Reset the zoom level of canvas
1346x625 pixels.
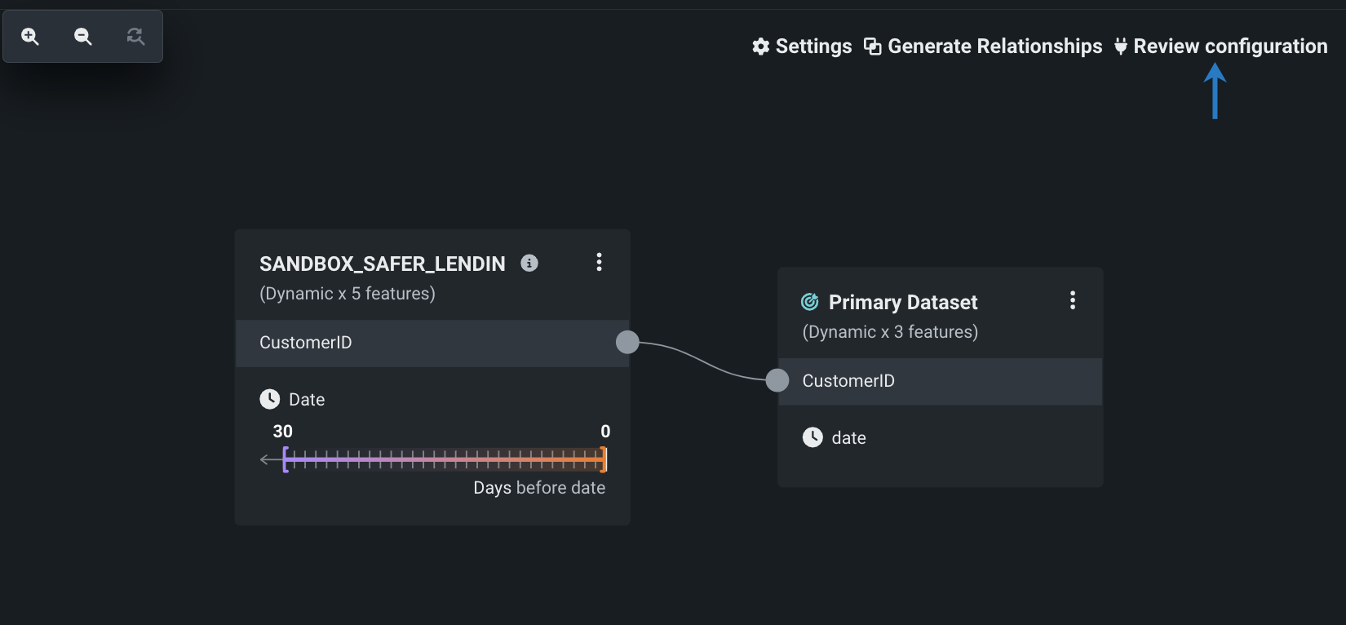click(x=135, y=37)
